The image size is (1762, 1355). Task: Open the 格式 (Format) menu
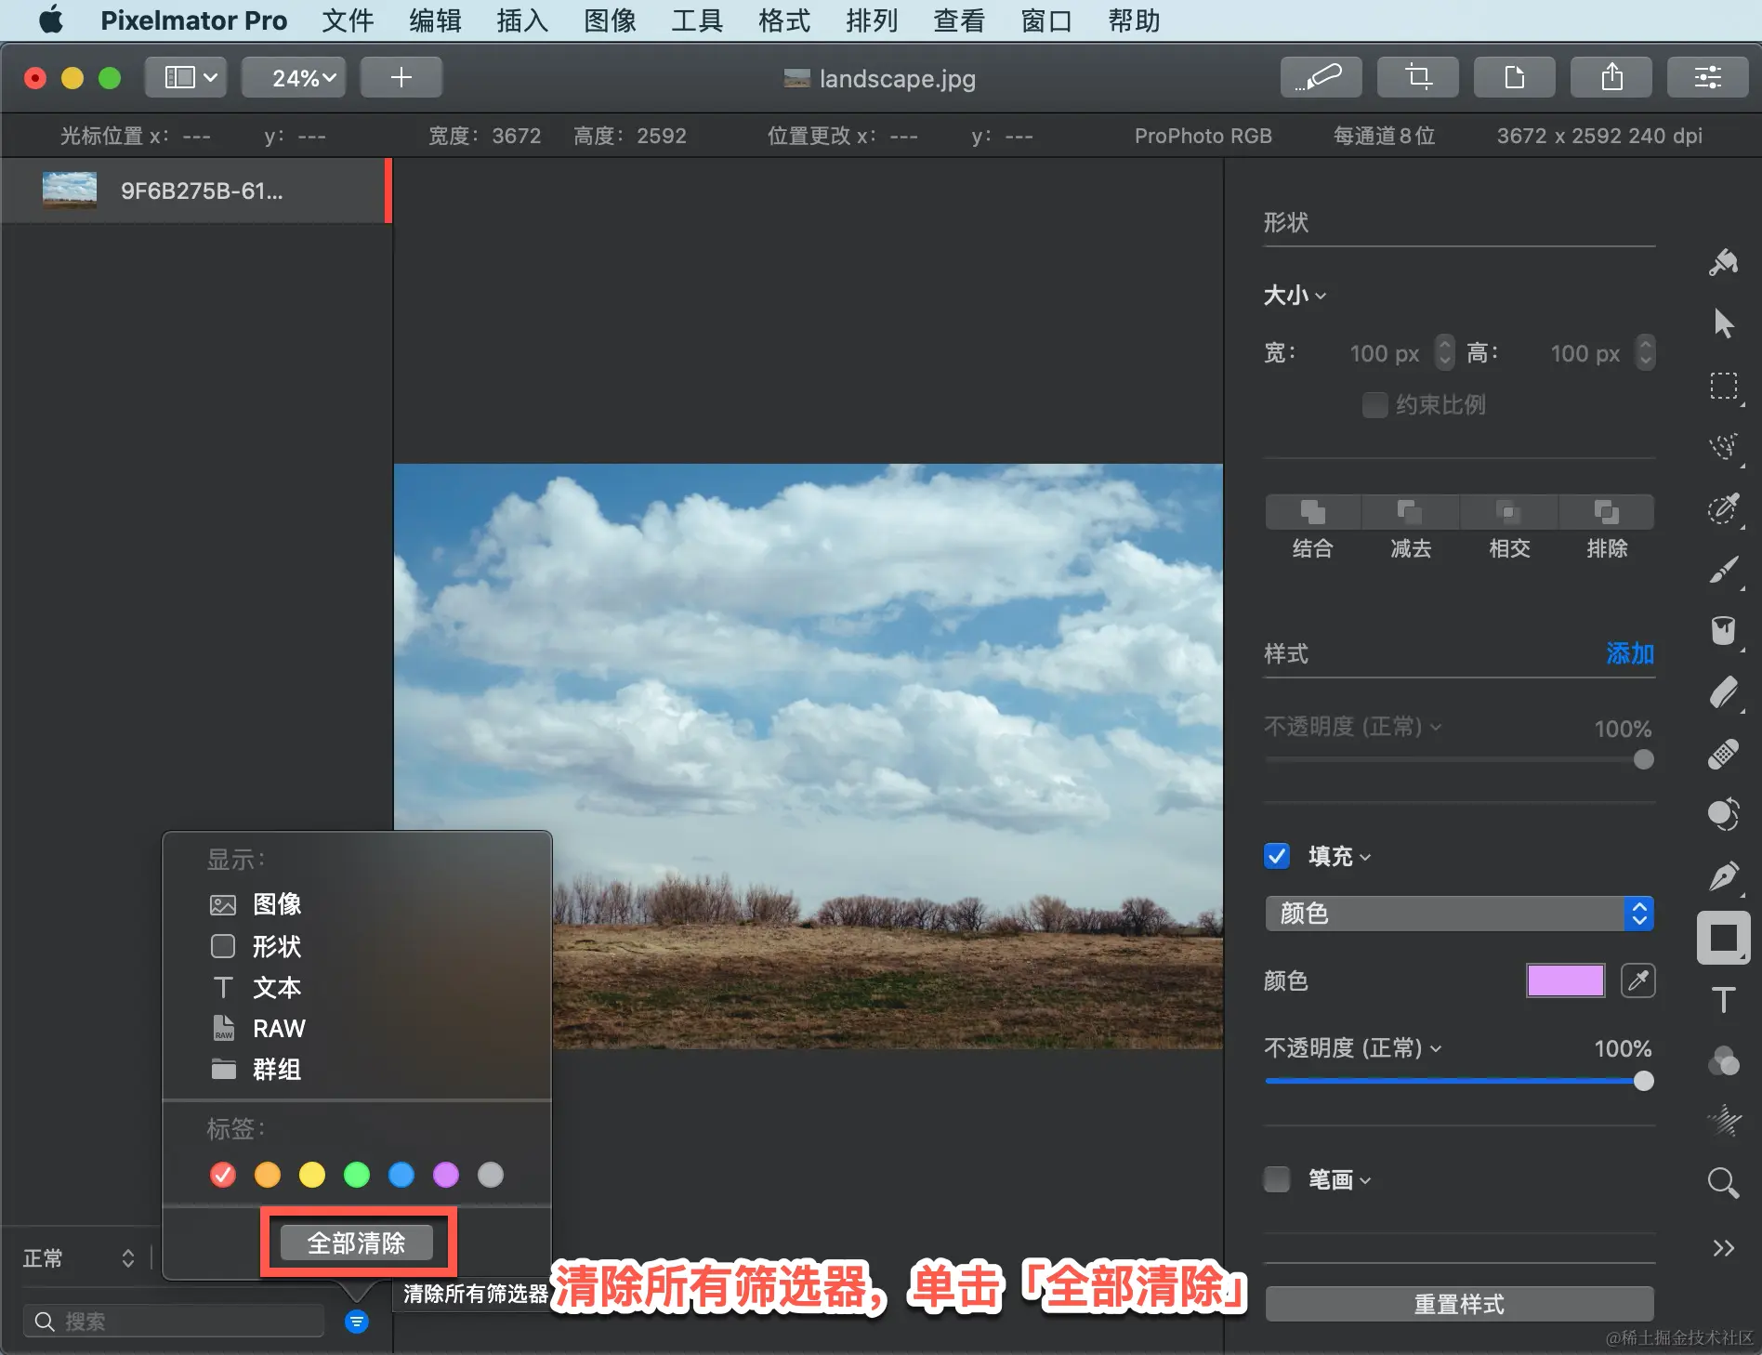coord(784,20)
